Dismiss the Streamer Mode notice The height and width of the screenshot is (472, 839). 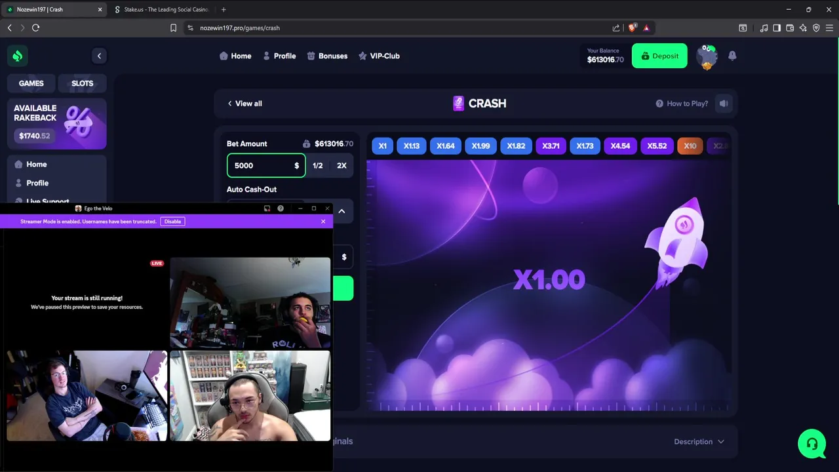point(323,222)
